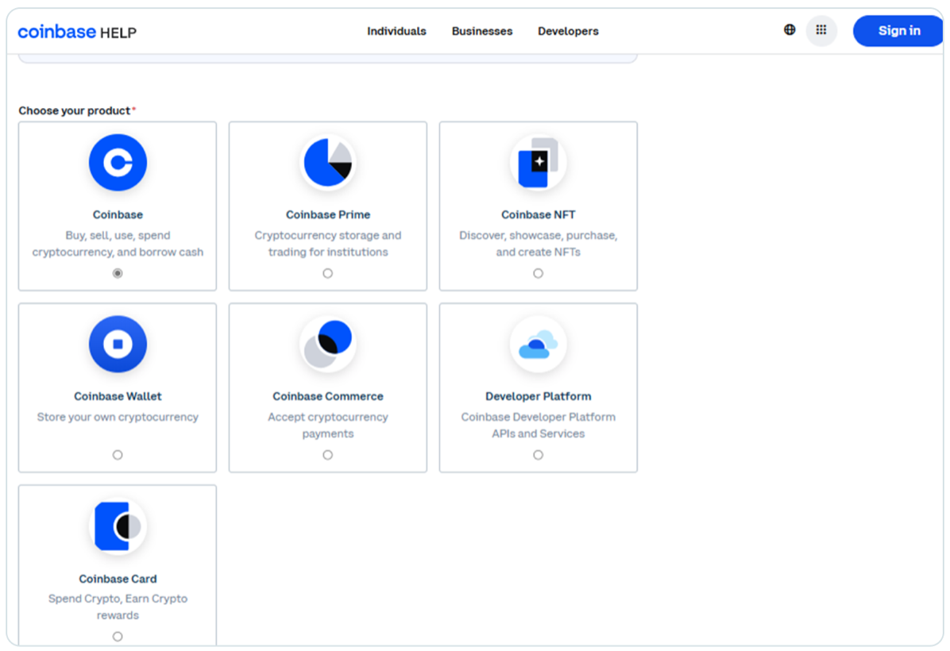
Task: Open the language globe icon
Action: 790,29
